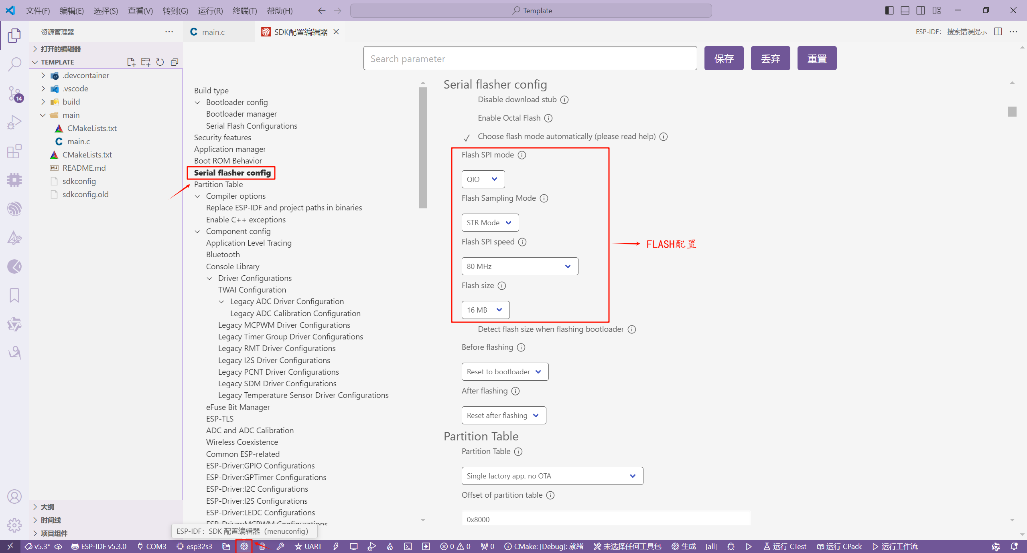Open the 终端(T) menu
This screenshot has width=1027, height=553.
(244, 11)
